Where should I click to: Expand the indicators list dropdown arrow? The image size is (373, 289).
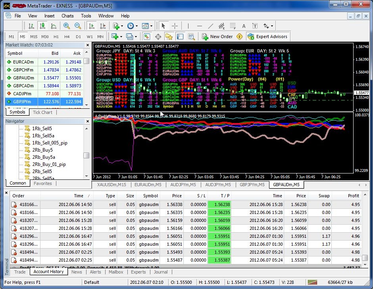pyautogui.click(x=122, y=26)
